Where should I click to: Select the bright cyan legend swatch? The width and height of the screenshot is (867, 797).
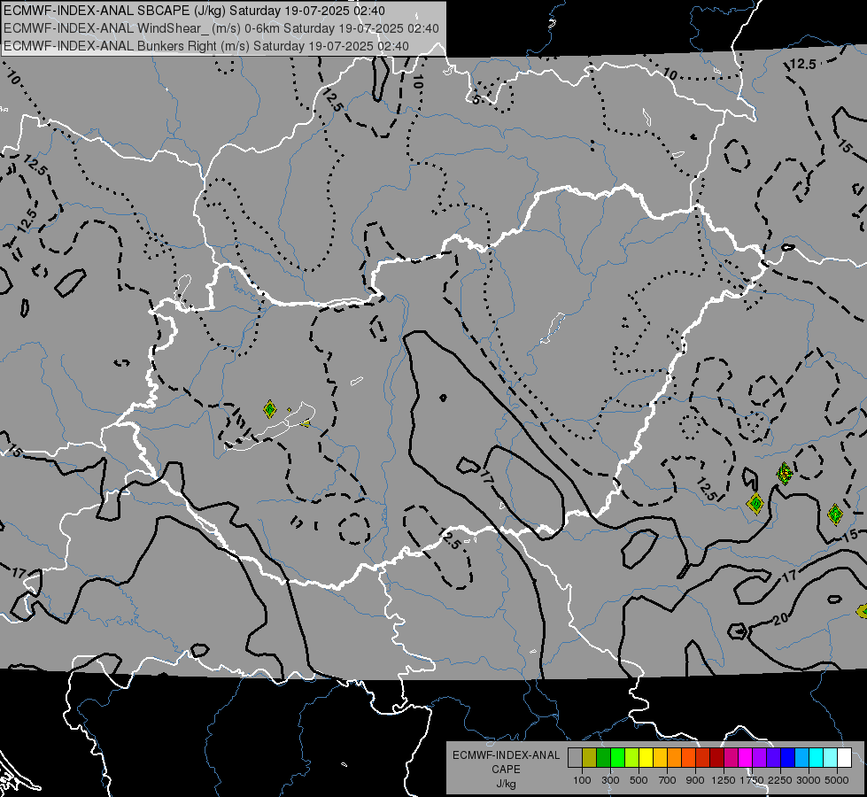817,757
